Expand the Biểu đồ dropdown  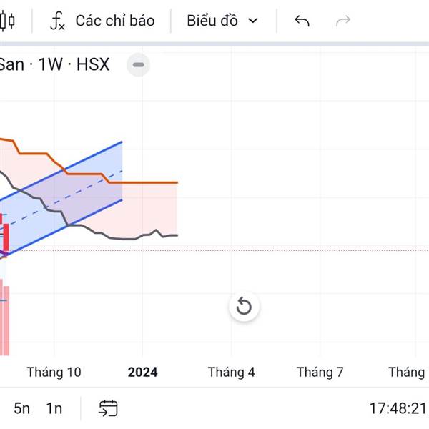[x=222, y=21]
